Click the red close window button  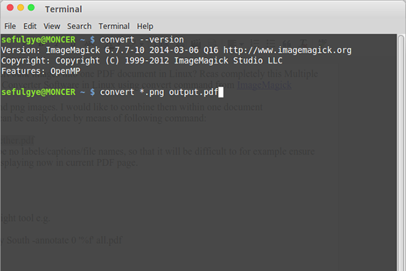pos(8,8)
